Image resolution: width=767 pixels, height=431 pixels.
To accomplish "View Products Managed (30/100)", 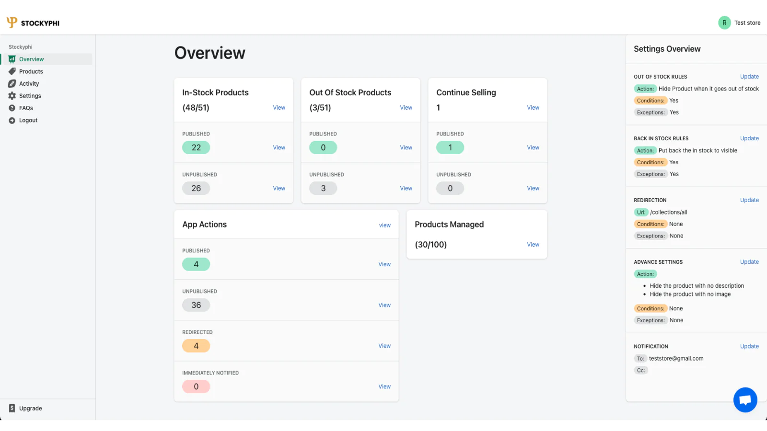I will 533,245.
